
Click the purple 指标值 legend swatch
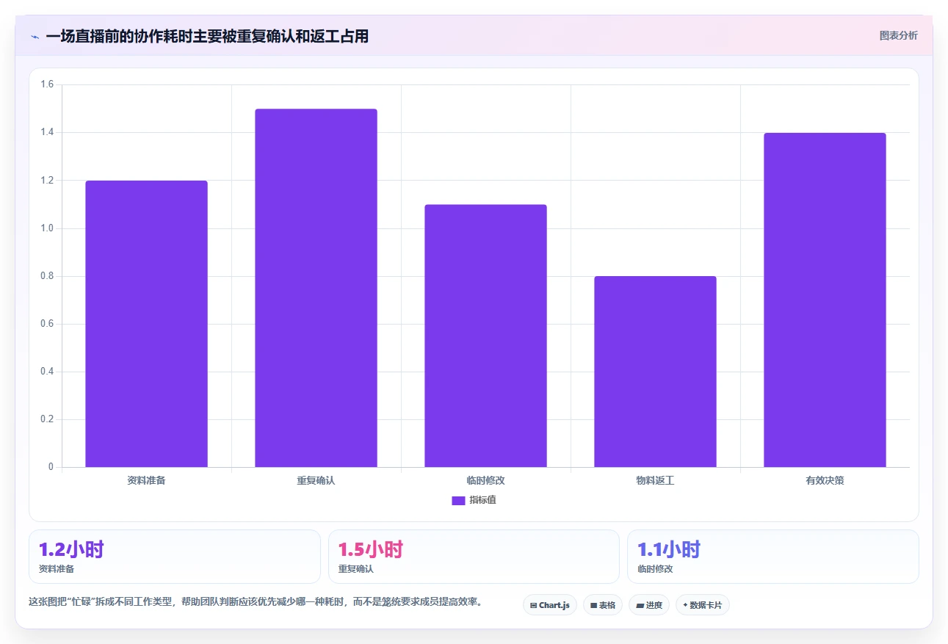pyautogui.click(x=458, y=501)
